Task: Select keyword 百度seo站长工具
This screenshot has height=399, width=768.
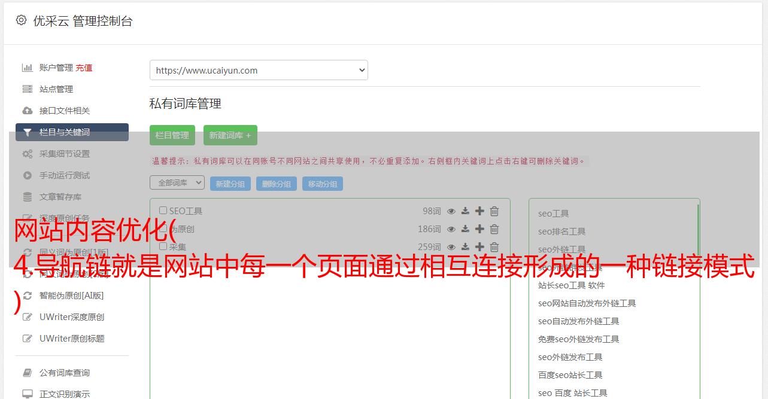Action: pos(570,375)
